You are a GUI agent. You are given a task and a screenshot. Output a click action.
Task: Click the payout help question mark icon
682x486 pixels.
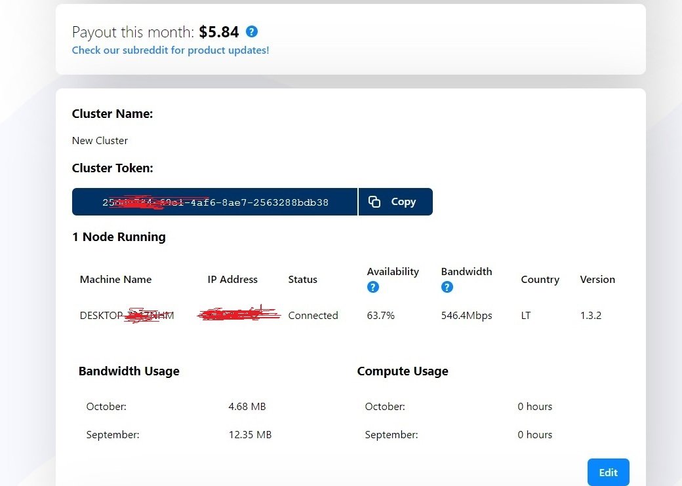251,31
